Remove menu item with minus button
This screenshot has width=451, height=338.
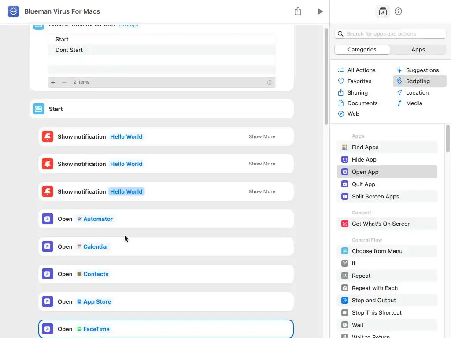[x=64, y=82]
